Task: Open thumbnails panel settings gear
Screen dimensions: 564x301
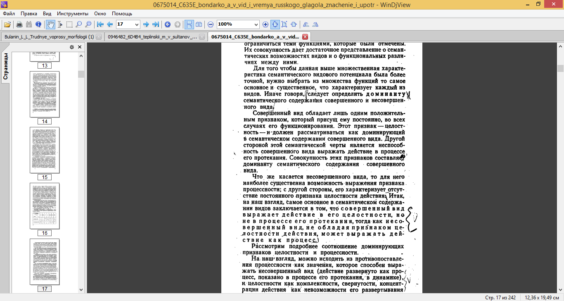Action: pos(72,47)
